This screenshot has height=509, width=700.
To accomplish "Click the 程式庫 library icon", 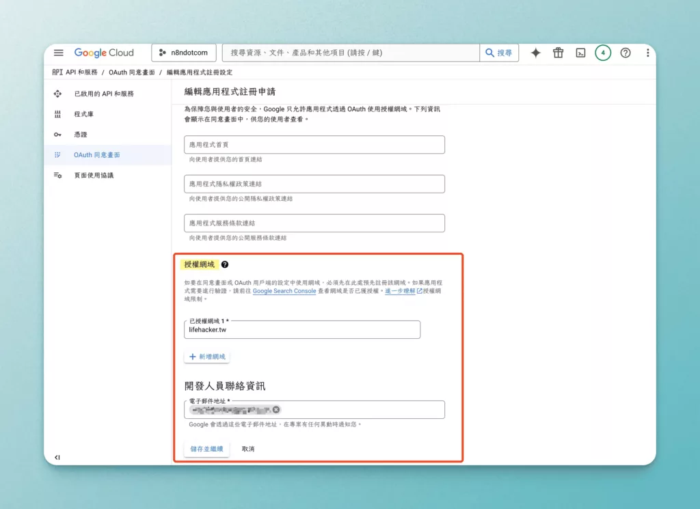I will (x=57, y=114).
